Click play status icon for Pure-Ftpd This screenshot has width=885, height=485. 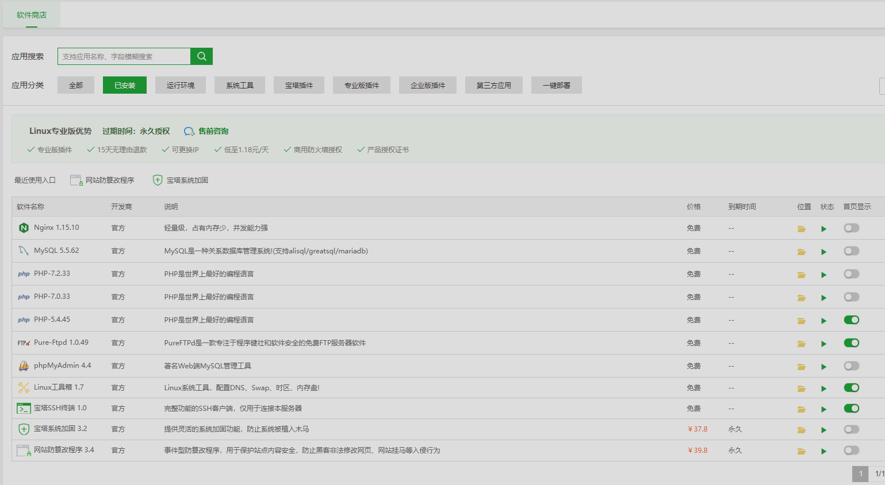pyautogui.click(x=824, y=344)
